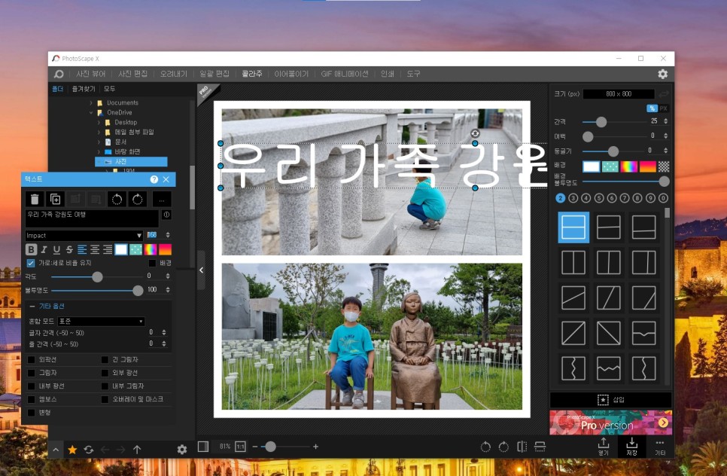Open the 오려내기 tab

pos(173,74)
